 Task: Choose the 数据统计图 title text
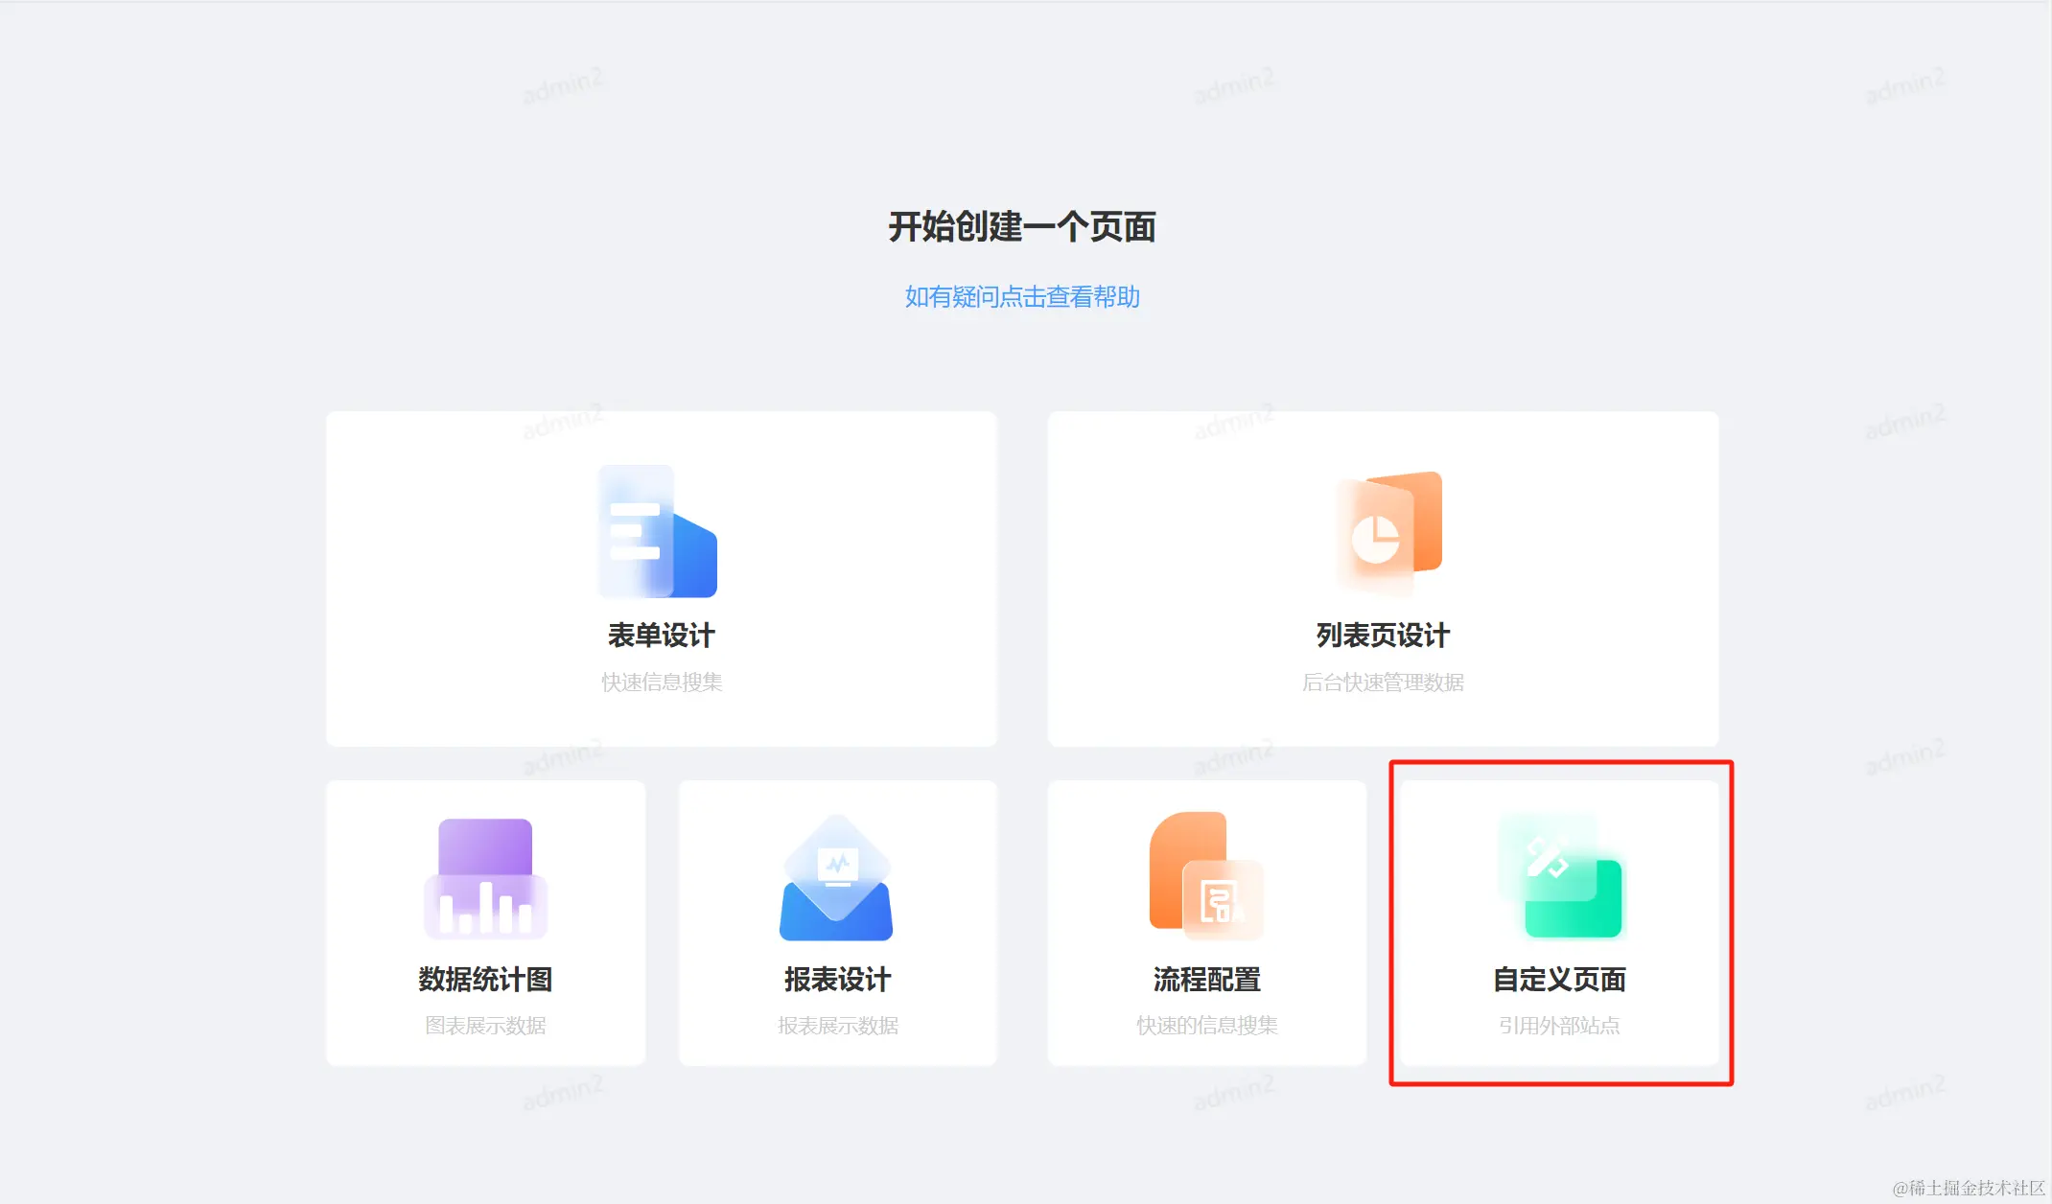point(485,980)
